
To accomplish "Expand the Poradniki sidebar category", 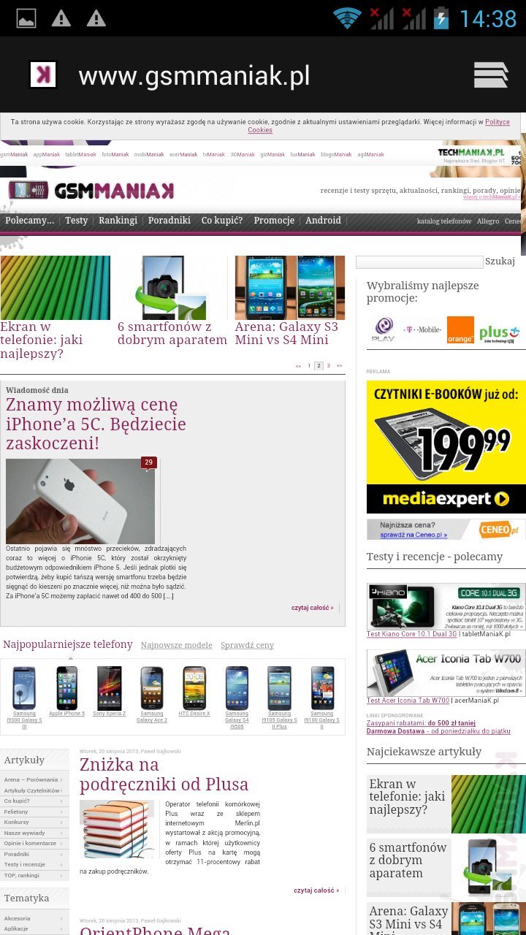I will [34, 854].
